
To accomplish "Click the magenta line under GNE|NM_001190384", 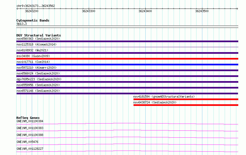I will click(x=127, y=124).
